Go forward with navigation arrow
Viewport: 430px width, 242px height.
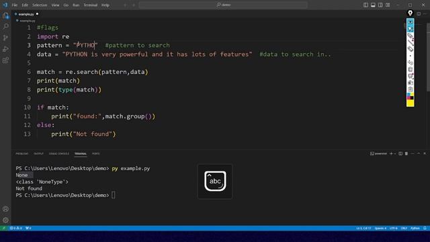134,5
